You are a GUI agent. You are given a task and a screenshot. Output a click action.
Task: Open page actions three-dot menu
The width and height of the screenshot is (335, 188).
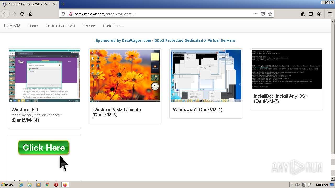(x=255, y=14)
